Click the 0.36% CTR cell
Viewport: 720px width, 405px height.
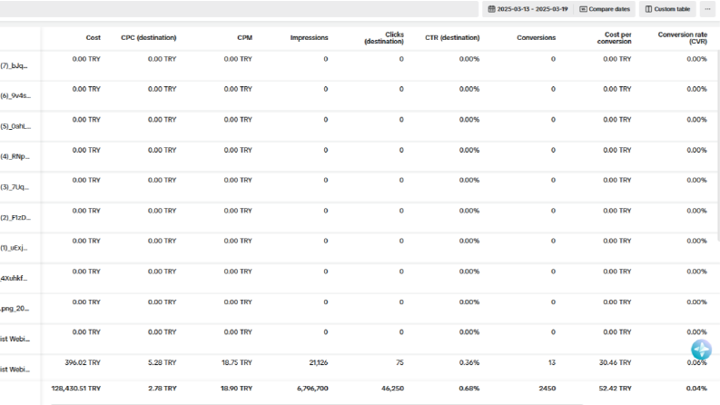469,362
